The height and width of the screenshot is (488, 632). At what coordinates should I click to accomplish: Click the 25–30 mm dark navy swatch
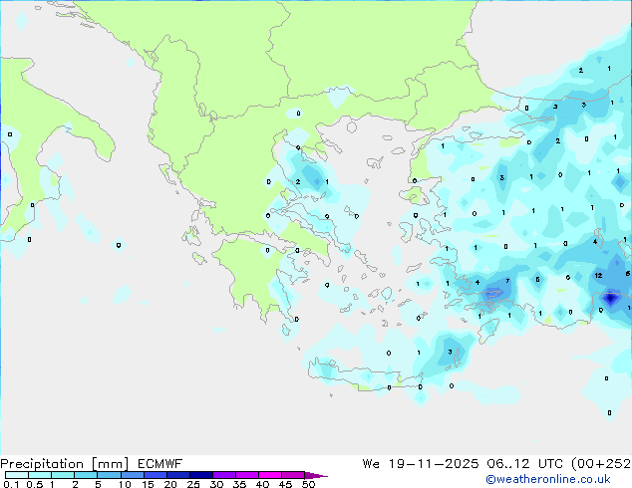tap(201, 475)
